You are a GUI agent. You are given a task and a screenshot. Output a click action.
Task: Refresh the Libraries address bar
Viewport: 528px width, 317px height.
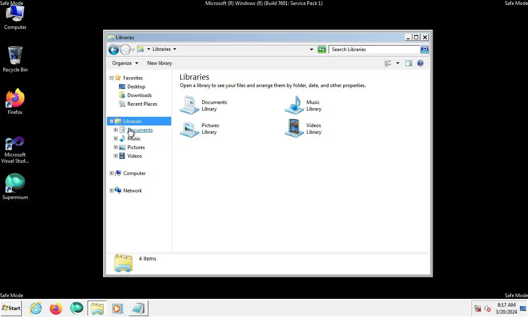[322, 50]
